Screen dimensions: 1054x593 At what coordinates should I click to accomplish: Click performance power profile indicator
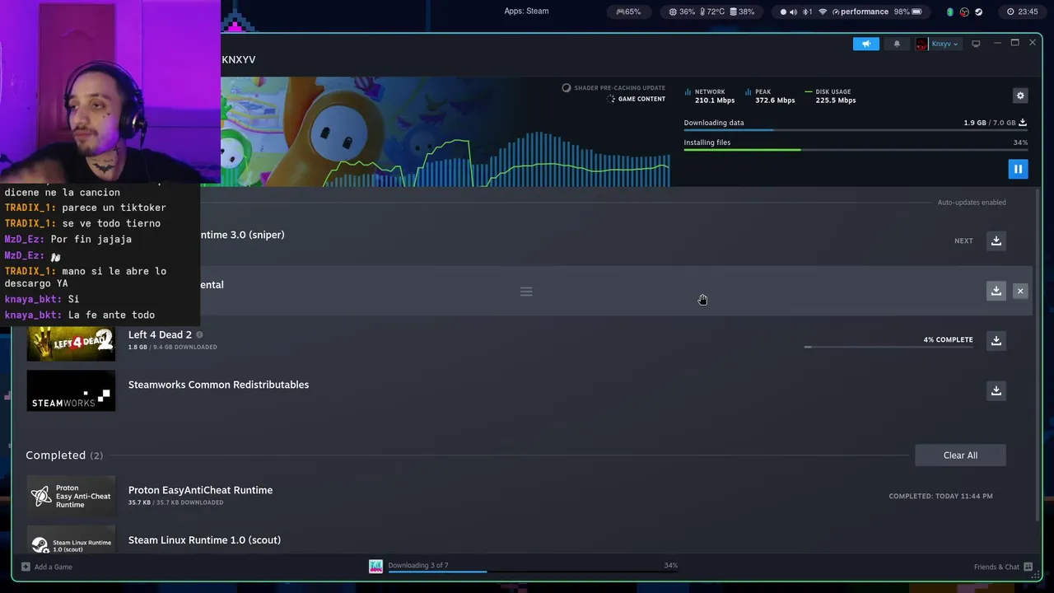tap(860, 12)
